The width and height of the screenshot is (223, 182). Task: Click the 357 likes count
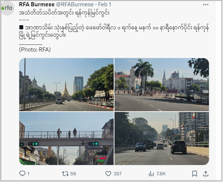pyautogui.click(x=117, y=174)
